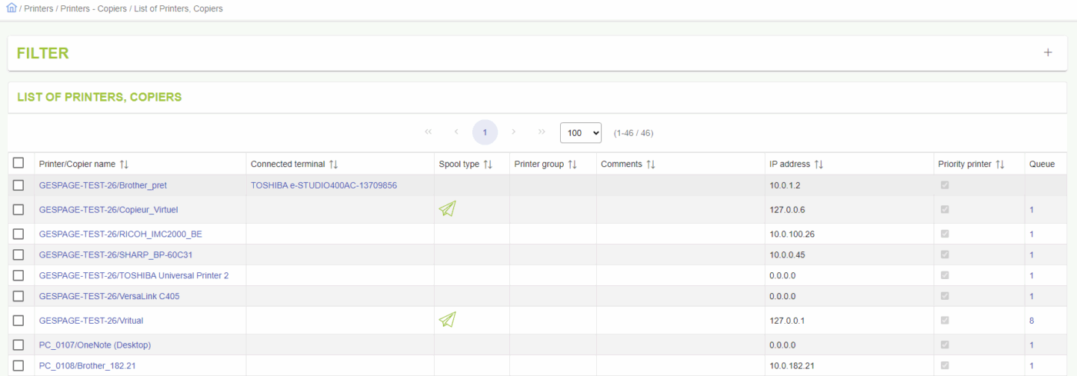1077x376 pixels.
Task: Toggle the select-all checkbox in header
Action: point(18,163)
